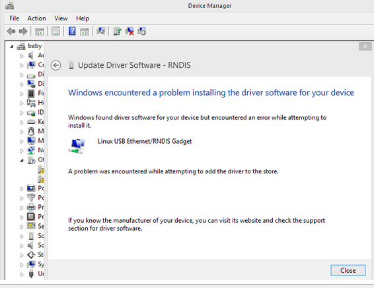Select the monitor icon below the mouse node
374x288 pixels.
point(31,141)
